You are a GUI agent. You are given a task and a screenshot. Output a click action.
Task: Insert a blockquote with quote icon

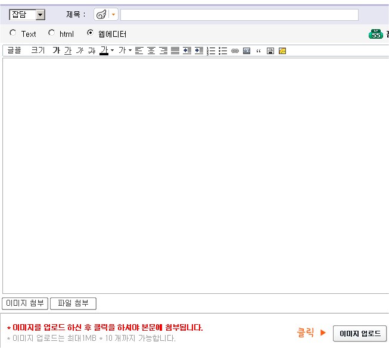click(259, 51)
